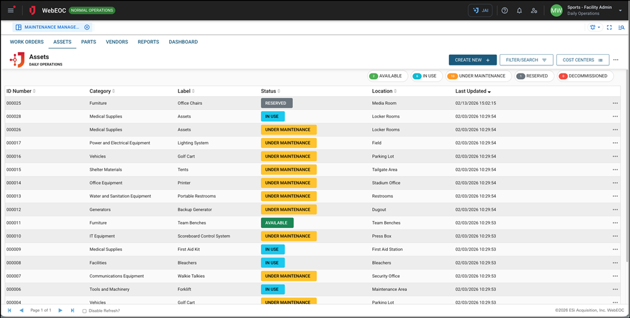Close the Maintenance Management tab
Viewport: 630px width, 318px height.
tap(87, 28)
